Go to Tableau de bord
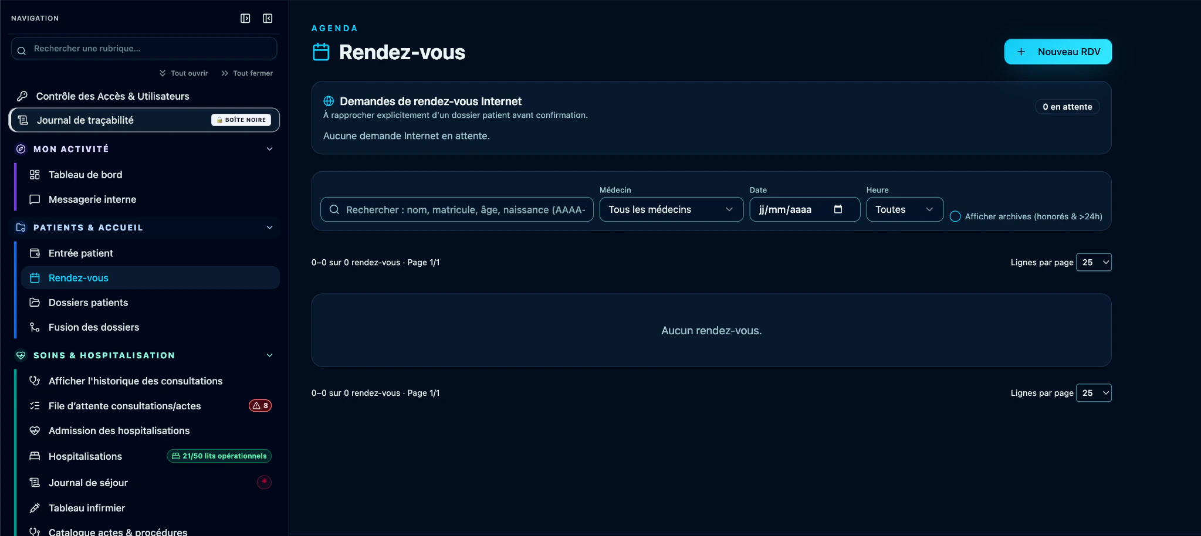Viewport: 1201px width, 536px height. (150, 175)
